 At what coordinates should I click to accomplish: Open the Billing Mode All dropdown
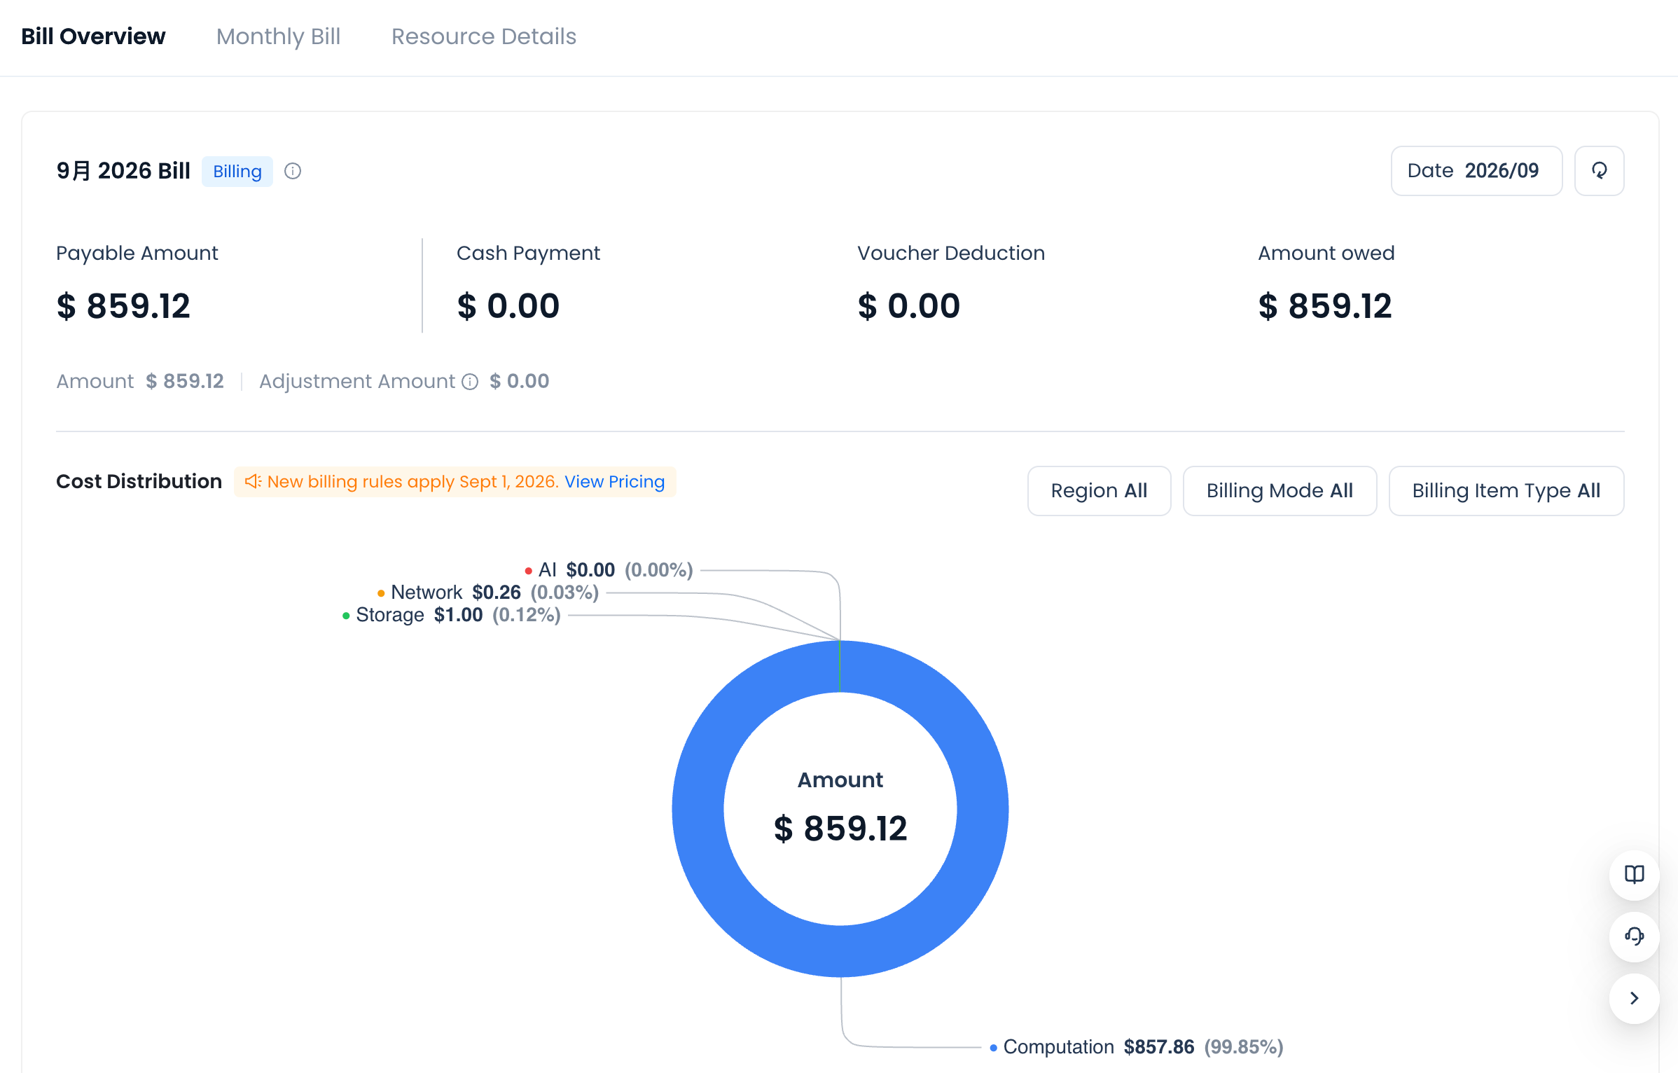[1280, 491]
